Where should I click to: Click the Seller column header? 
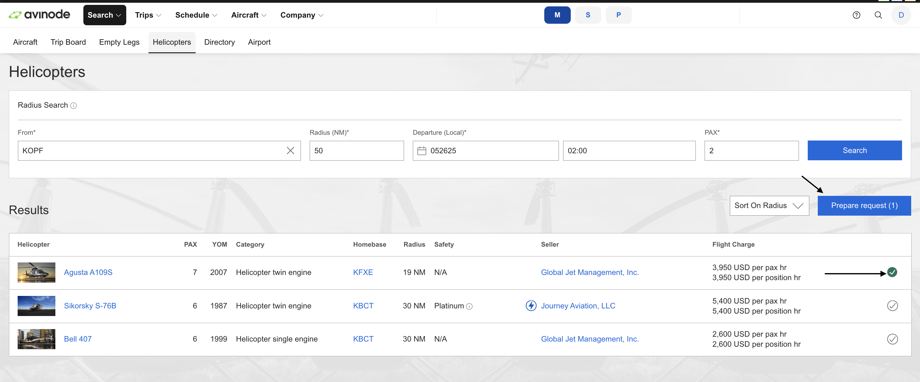(550, 245)
